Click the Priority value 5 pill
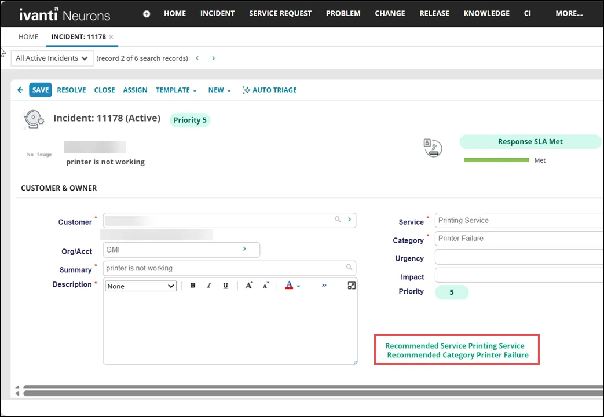Image resolution: width=604 pixels, height=417 pixels. point(452,292)
